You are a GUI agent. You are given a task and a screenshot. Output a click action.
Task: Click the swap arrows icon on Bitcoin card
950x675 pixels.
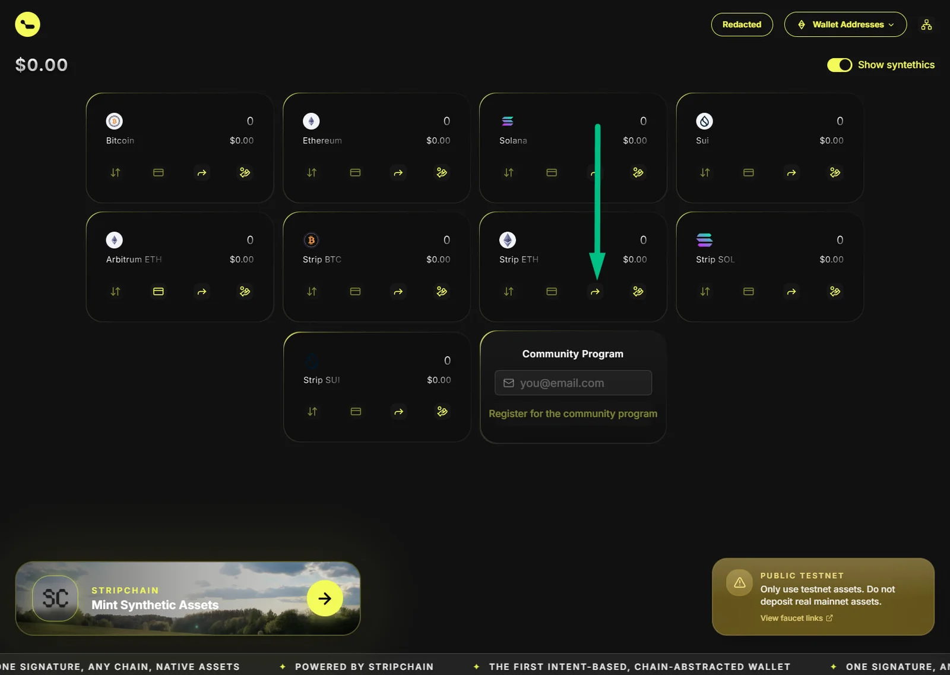115,173
